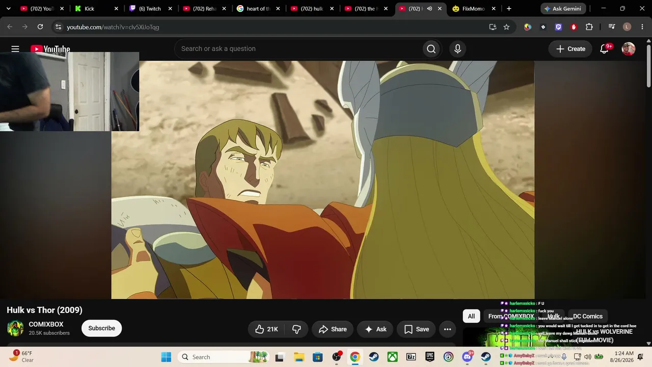This screenshot has width=652, height=367.
Task: Click the Share button
Action: coord(332,329)
